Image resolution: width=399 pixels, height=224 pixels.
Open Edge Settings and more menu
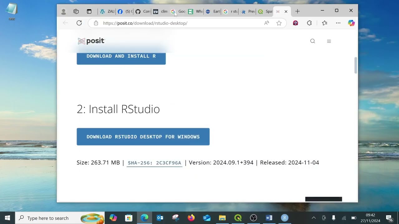tap(338, 23)
